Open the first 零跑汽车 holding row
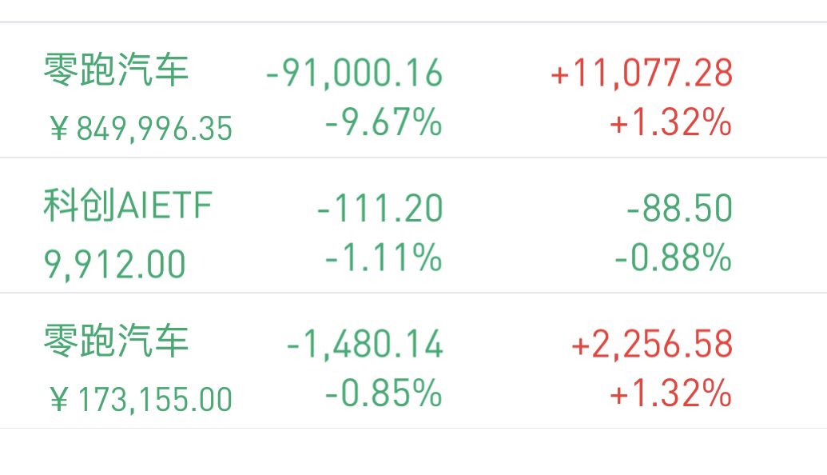 tap(414, 90)
